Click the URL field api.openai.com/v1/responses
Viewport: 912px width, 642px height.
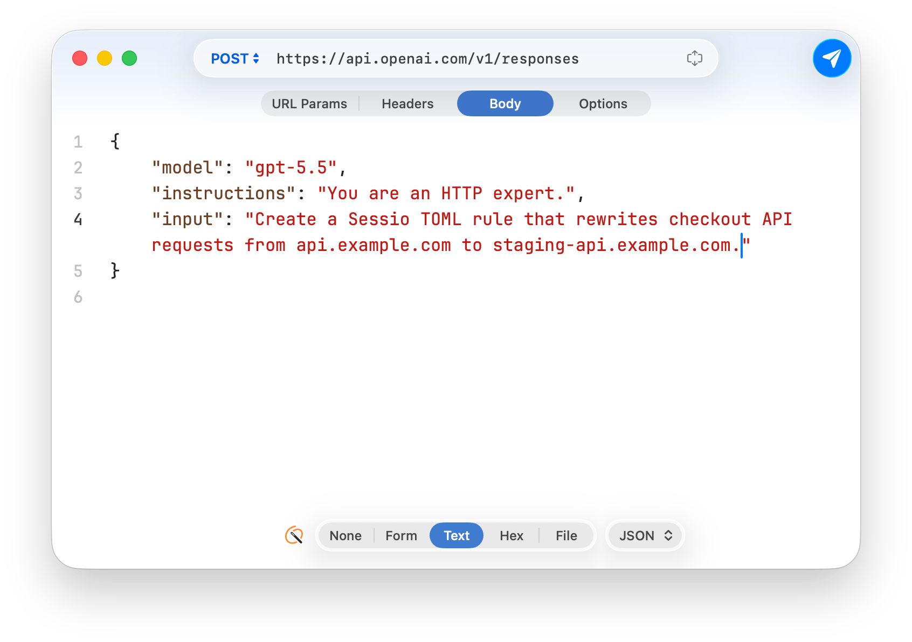tap(427, 59)
